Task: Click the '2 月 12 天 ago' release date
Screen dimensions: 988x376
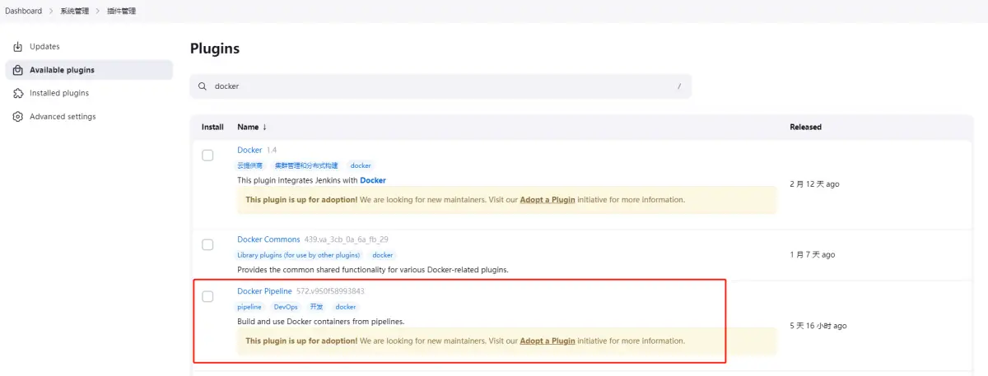Action: [x=814, y=184]
